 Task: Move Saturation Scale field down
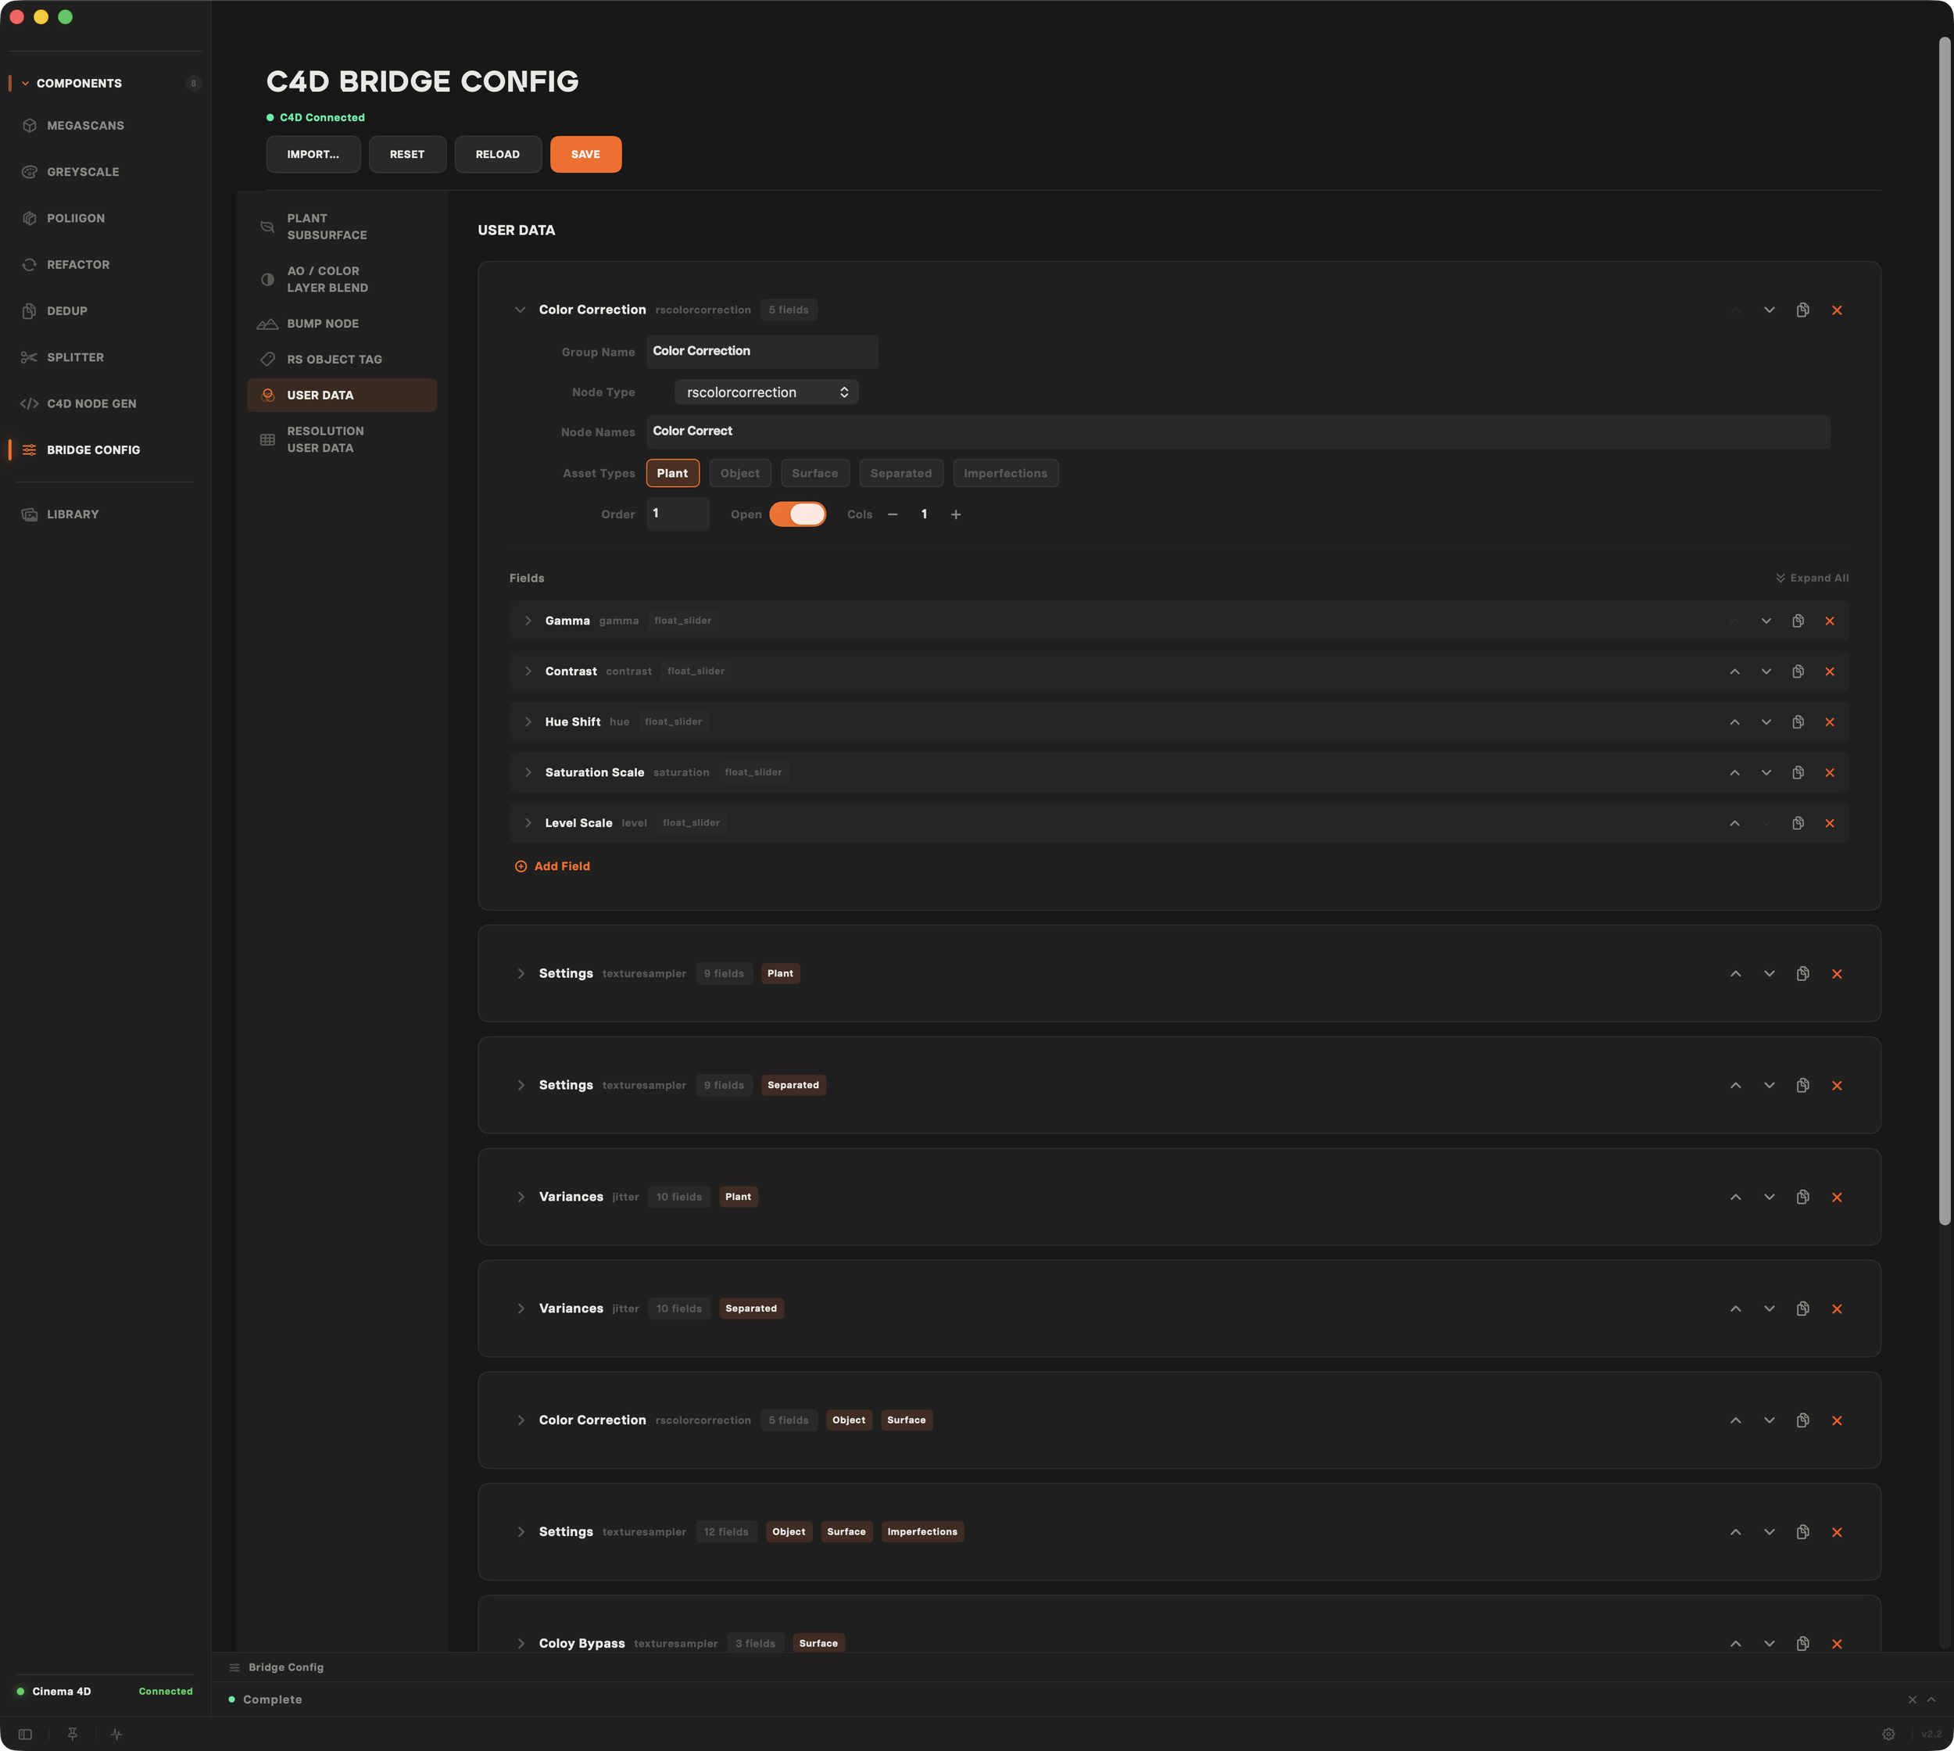(x=1766, y=772)
